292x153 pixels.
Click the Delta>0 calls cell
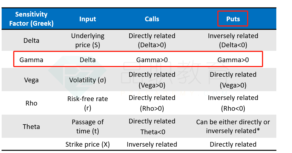(x=152, y=40)
